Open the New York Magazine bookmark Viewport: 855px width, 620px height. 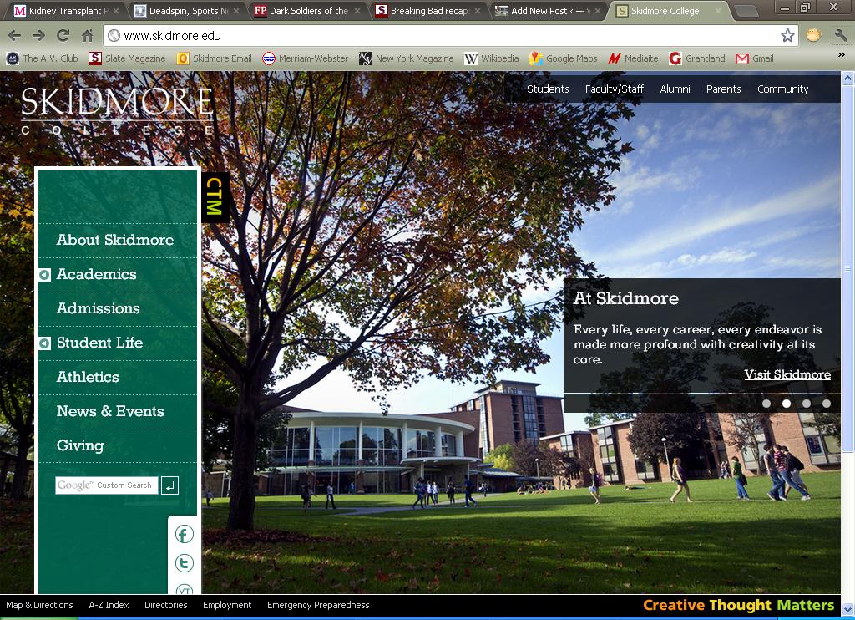point(407,58)
